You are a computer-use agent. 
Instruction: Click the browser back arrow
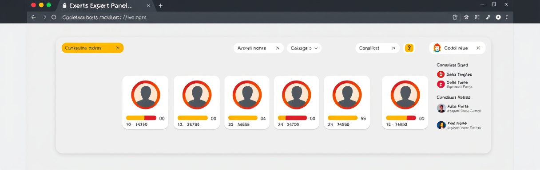[33, 17]
